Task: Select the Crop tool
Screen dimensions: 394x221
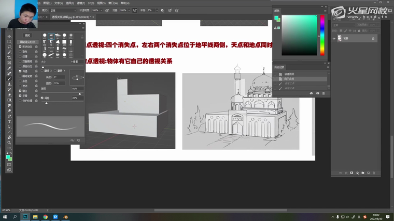Action: click(x=9, y=57)
